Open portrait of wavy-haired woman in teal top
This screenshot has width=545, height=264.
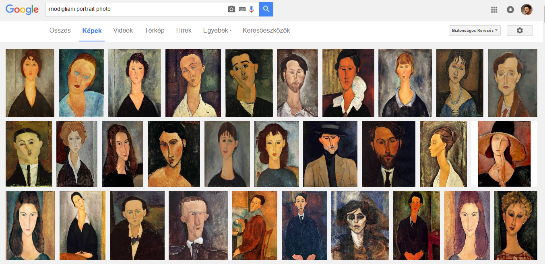277,154
